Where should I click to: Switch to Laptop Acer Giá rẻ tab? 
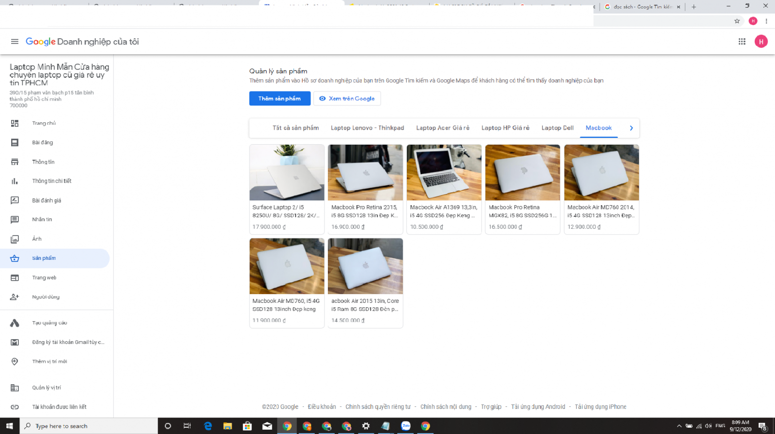443,128
